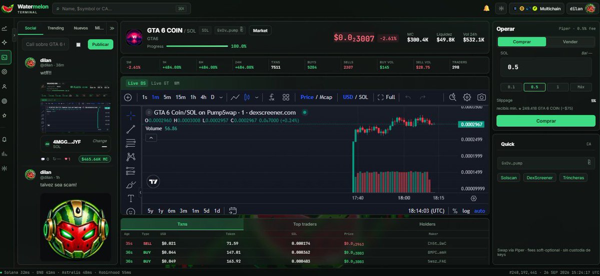Open the DexScreener link
This screenshot has height=276, width=600.
(x=539, y=178)
